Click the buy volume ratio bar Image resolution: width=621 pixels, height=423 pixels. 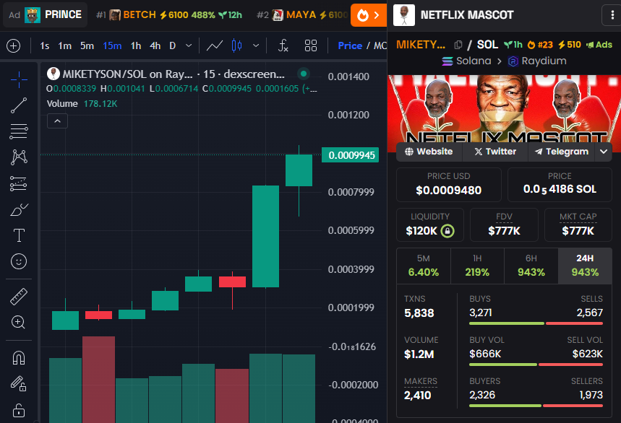(536, 365)
